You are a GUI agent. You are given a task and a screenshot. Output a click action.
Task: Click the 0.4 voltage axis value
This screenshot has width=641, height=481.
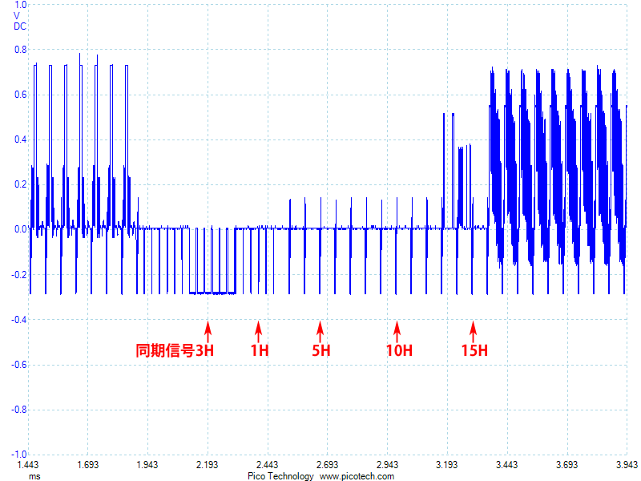(21, 139)
